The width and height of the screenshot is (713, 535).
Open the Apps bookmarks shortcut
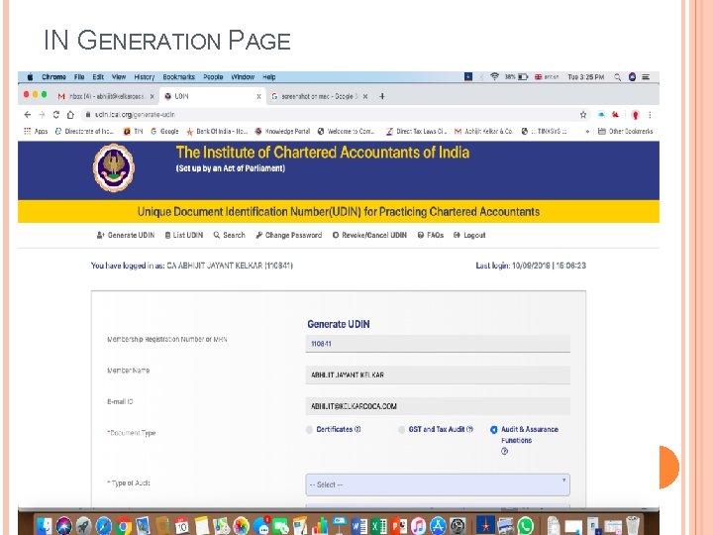coord(36,131)
